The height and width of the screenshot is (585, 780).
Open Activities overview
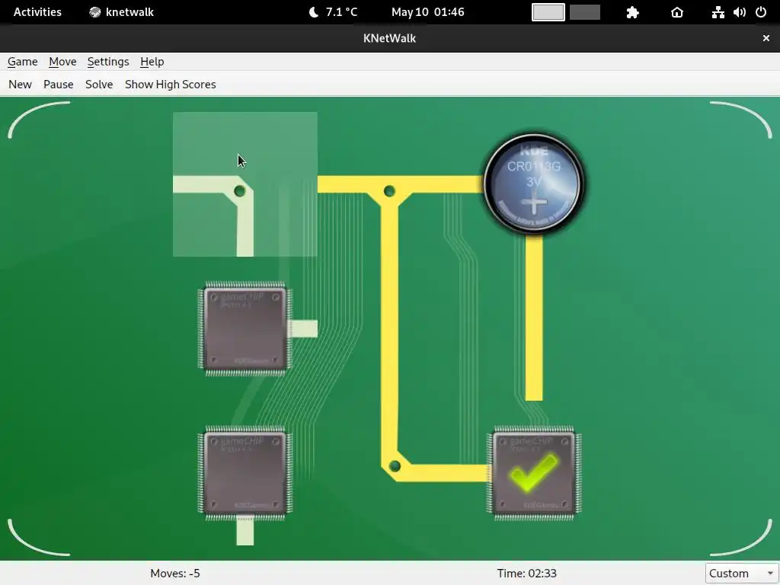pyautogui.click(x=37, y=12)
